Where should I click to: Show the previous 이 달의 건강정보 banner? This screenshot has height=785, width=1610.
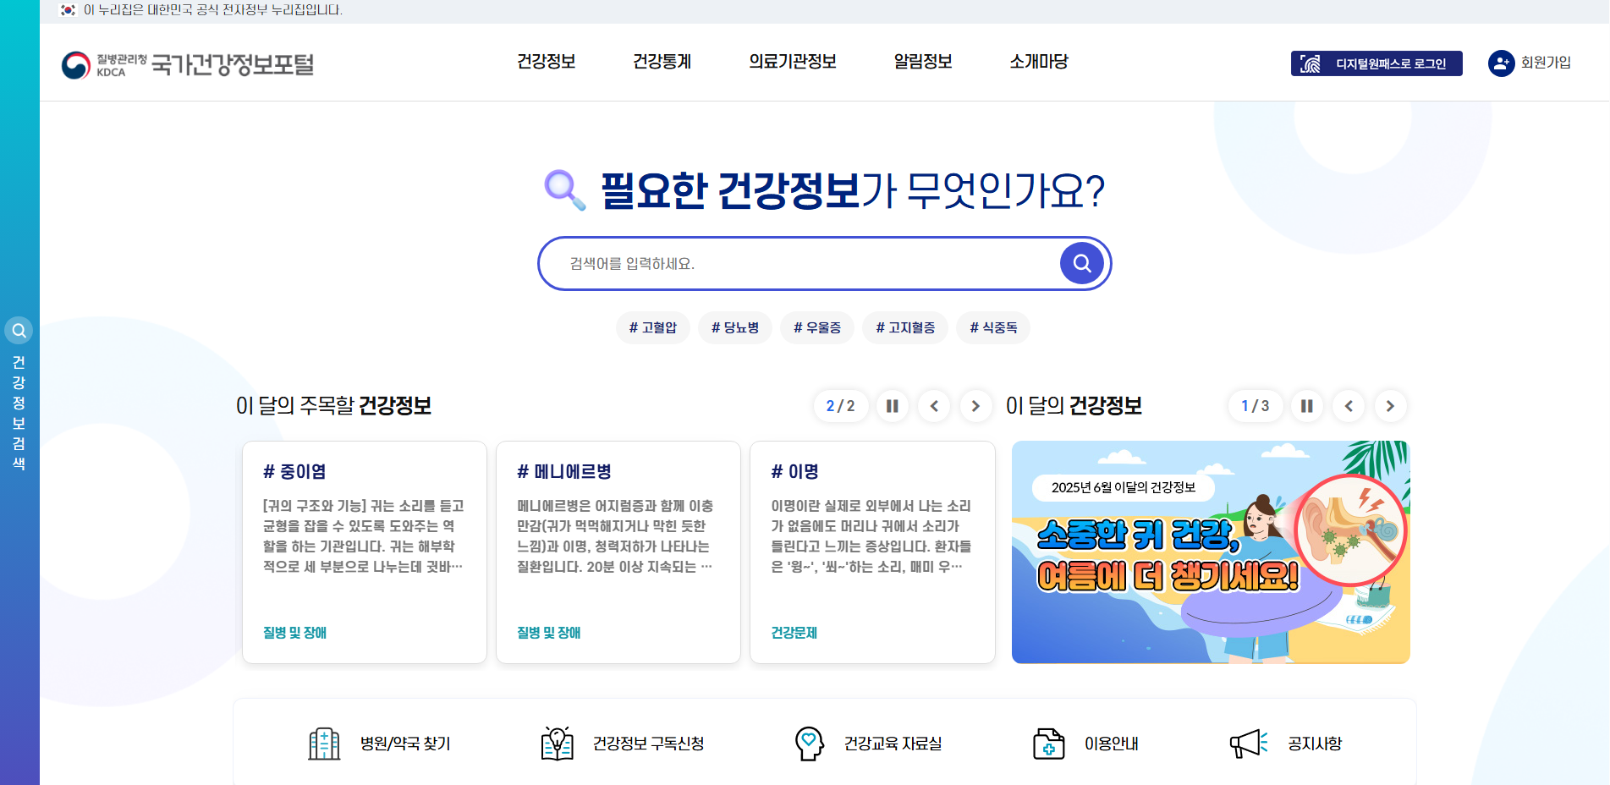(x=1349, y=406)
